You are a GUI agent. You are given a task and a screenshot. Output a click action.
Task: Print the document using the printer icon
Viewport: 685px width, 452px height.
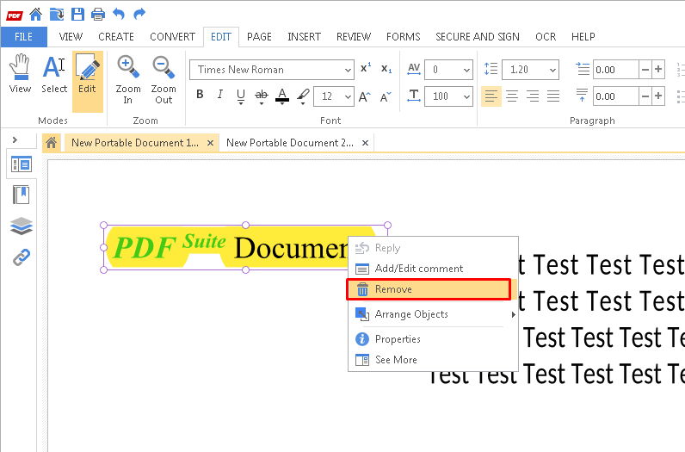98,15
